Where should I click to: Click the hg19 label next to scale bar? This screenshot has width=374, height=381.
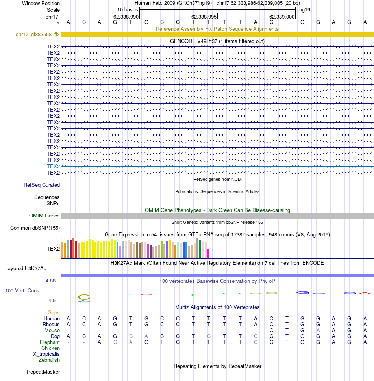point(305,10)
